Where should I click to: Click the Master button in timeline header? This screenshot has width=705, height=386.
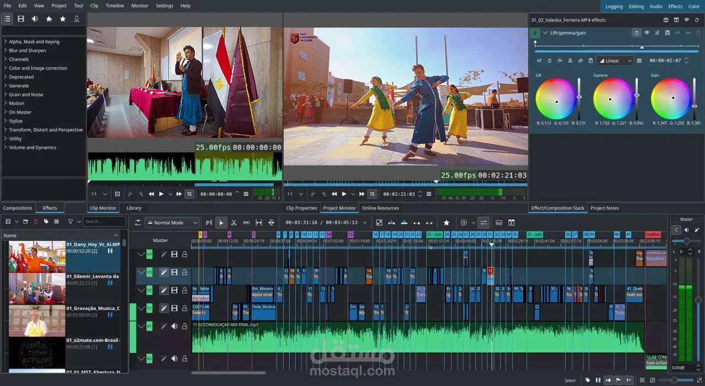coord(160,240)
